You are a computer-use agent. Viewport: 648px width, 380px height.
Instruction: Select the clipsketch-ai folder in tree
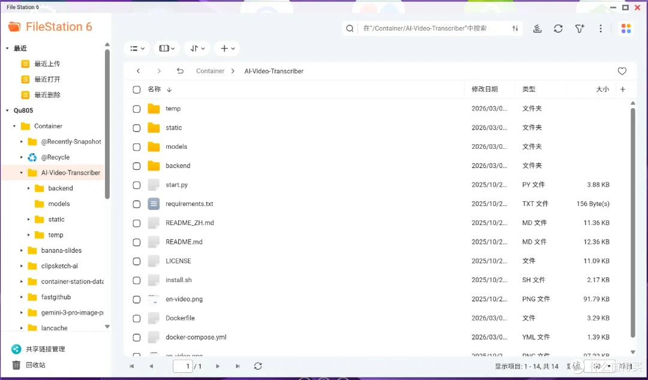59,267
